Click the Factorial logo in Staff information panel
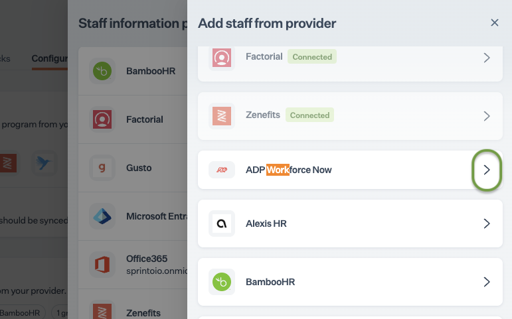 (102, 119)
